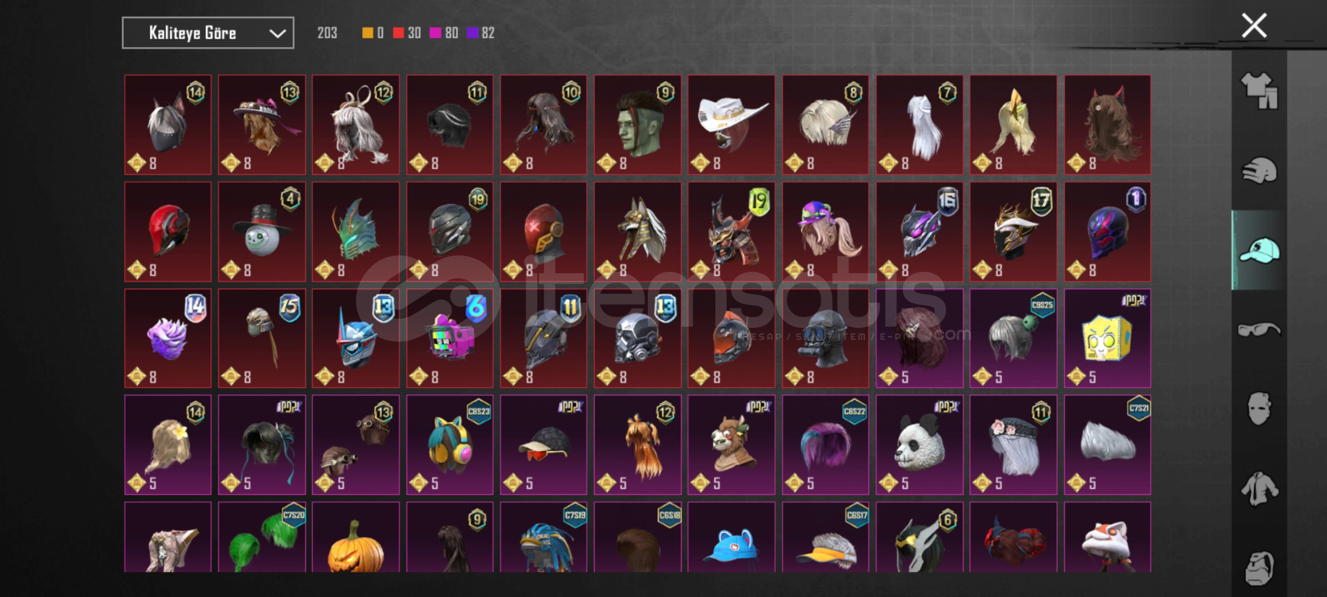Filter by the purple quality swatch showing 82
1327x597 pixels.
coord(480,33)
